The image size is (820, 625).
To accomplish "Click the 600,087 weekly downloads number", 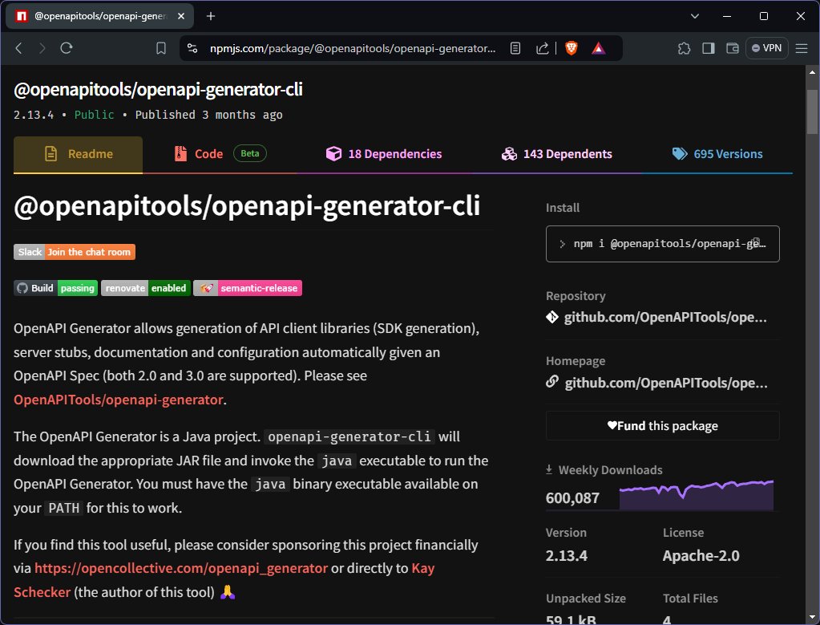I will (572, 497).
